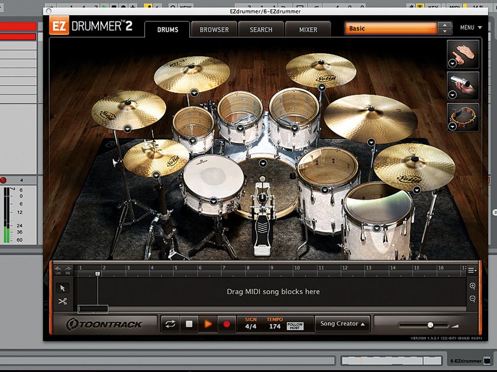The image size is (497, 372).
Task: Select the arrow pointer tool
Action: pyautogui.click(x=62, y=288)
